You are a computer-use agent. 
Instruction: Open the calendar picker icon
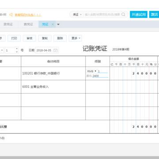point(56,50)
